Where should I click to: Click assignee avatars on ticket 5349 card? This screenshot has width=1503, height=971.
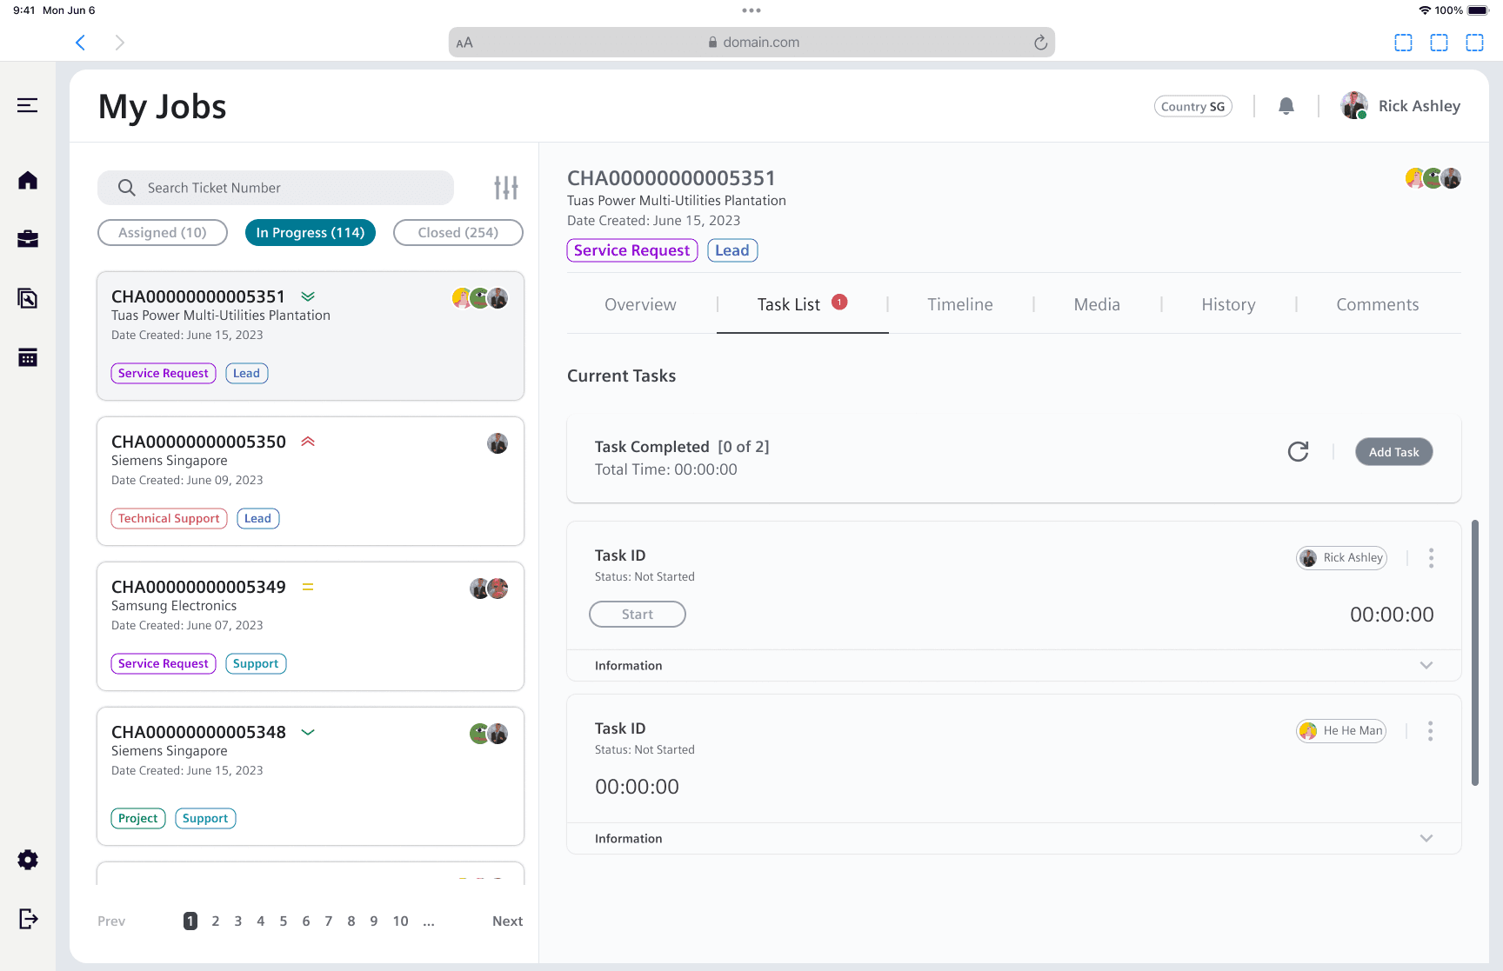pos(489,589)
